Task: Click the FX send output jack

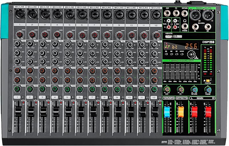Action: [x=176, y=13]
